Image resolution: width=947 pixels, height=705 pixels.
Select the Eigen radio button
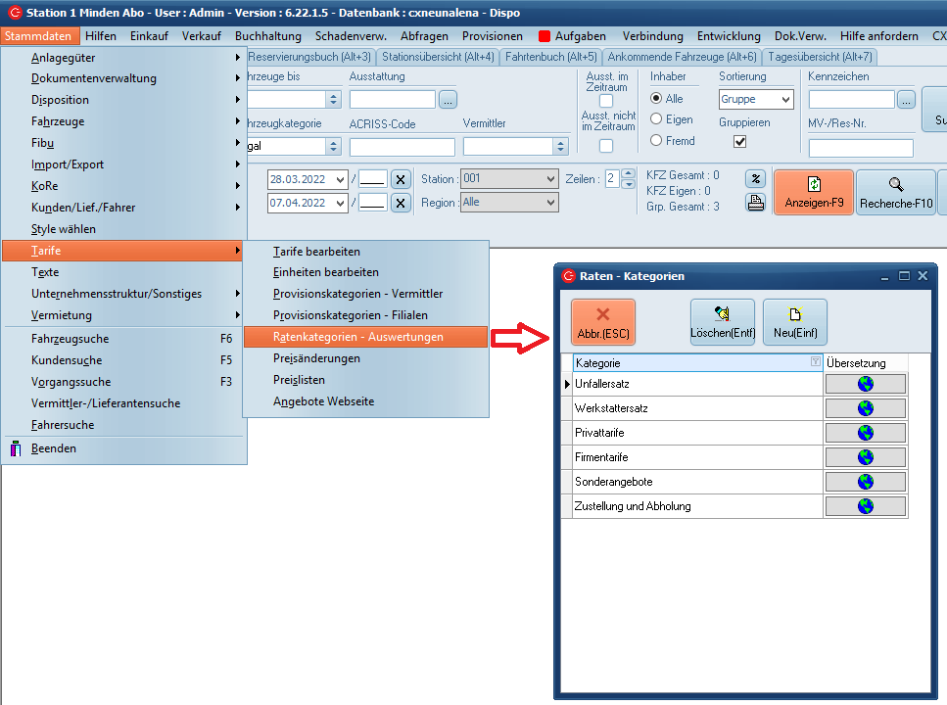pos(657,119)
